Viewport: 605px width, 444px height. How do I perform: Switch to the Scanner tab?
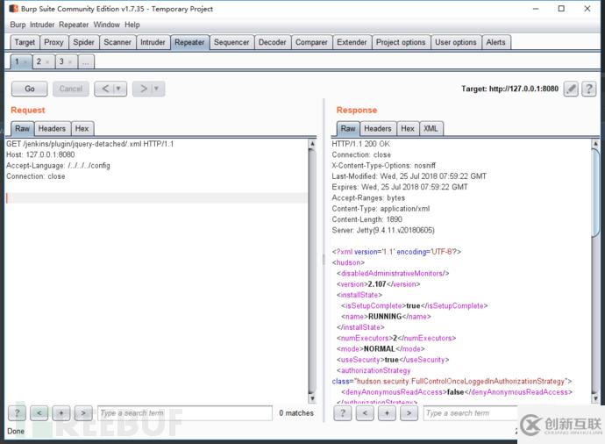click(117, 42)
